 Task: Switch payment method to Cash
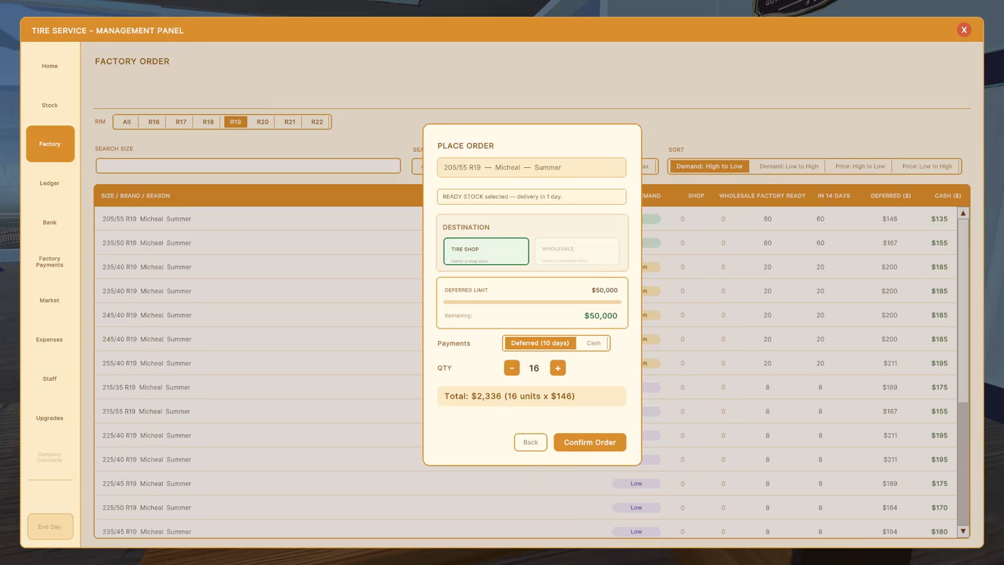[593, 343]
